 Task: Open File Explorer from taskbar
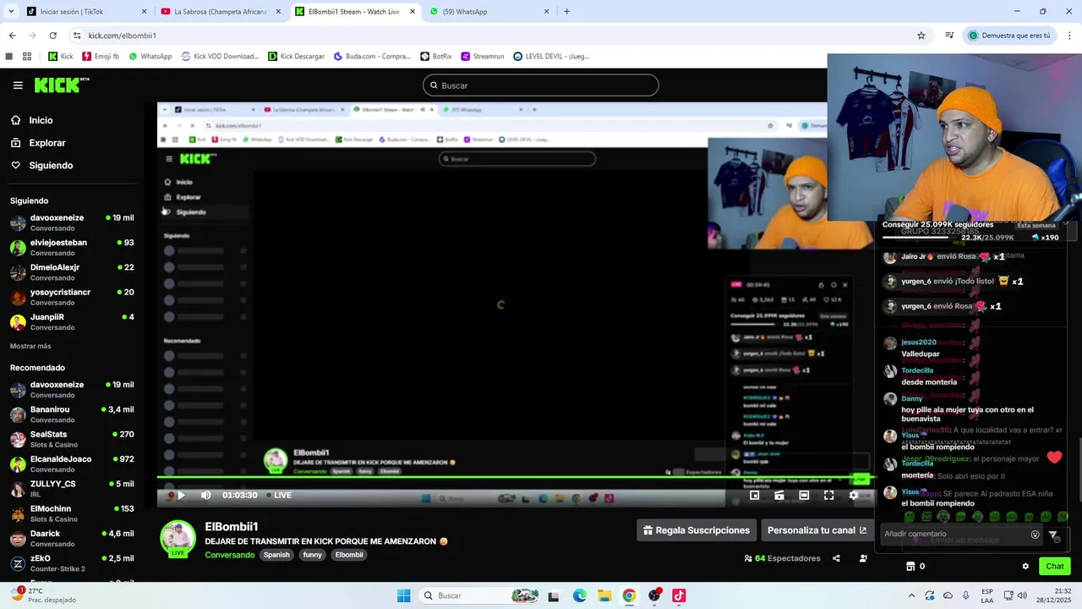pos(604,595)
